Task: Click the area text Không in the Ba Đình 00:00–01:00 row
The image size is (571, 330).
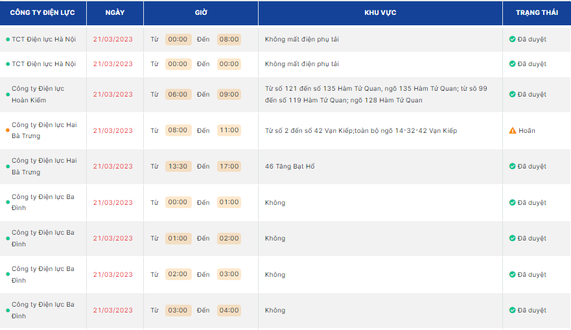Action: point(275,202)
